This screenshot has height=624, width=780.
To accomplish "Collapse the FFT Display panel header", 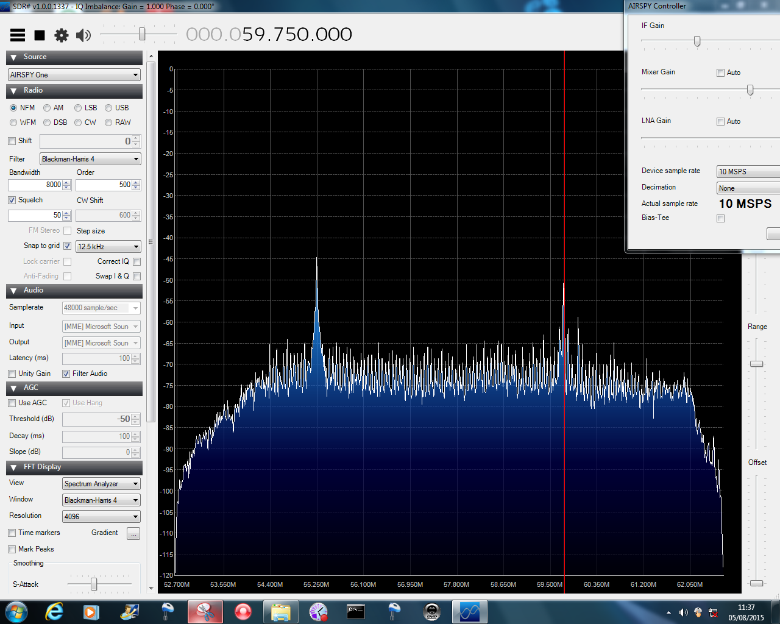I will (74, 467).
